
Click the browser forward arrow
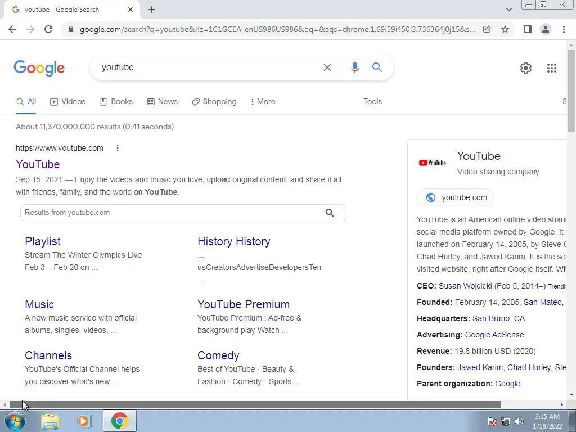[x=30, y=29]
